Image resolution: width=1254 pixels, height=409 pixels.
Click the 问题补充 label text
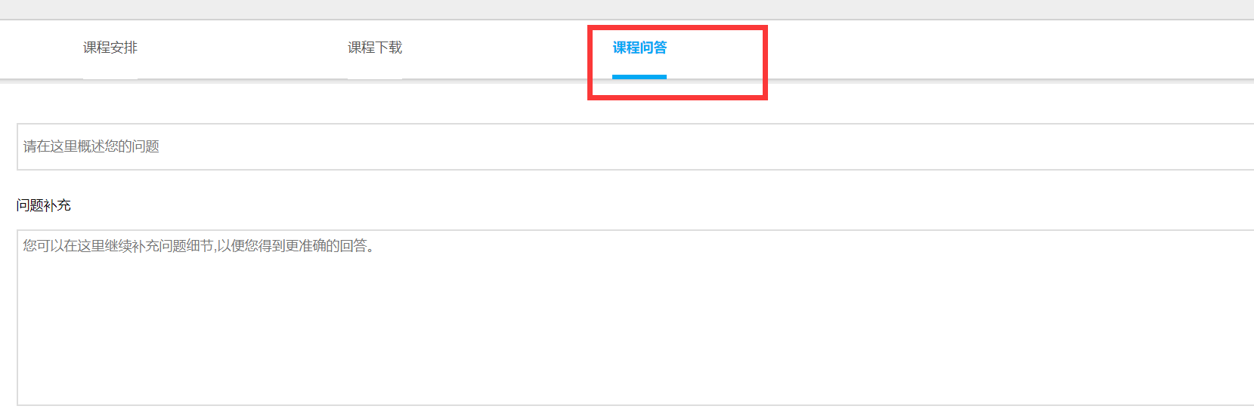(44, 205)
